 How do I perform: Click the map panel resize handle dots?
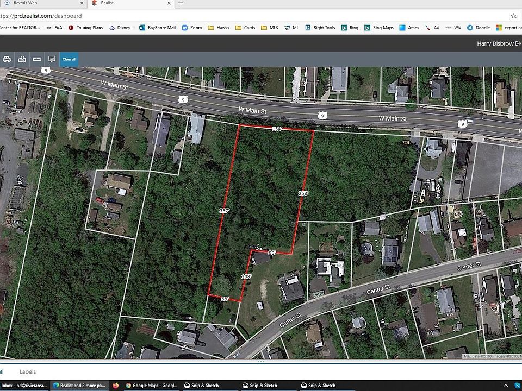[261, 361]
